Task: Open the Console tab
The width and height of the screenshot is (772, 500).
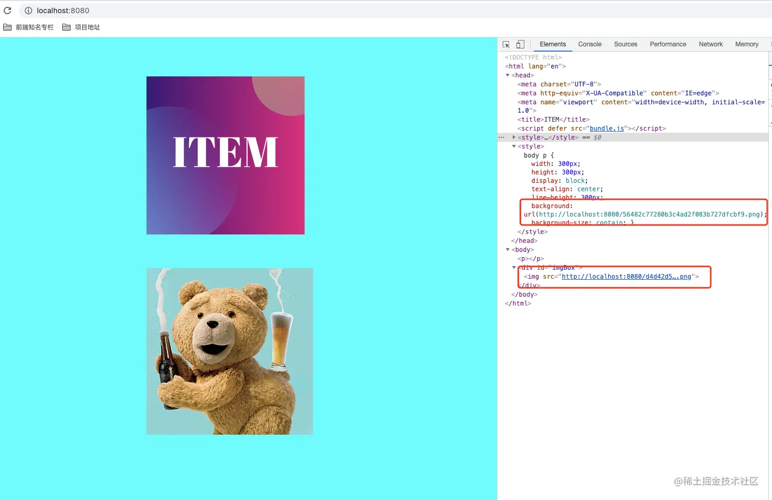Action: coord(590,44)
